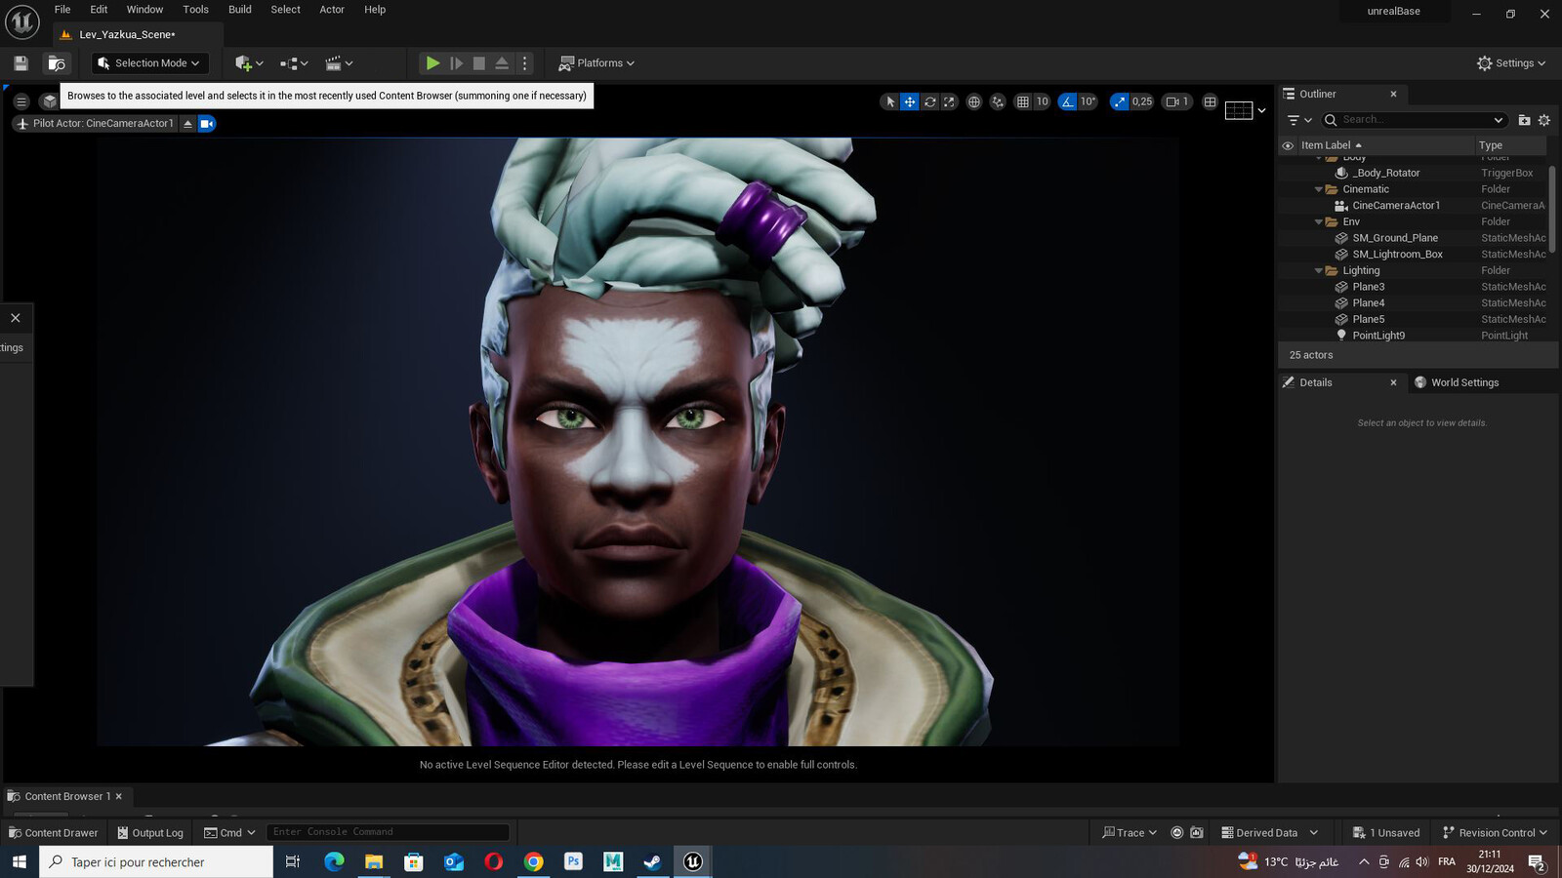The width and height of the screenshot is (1562, 878).
Task: Open the Output Log
Action: [x=150, y=833]
